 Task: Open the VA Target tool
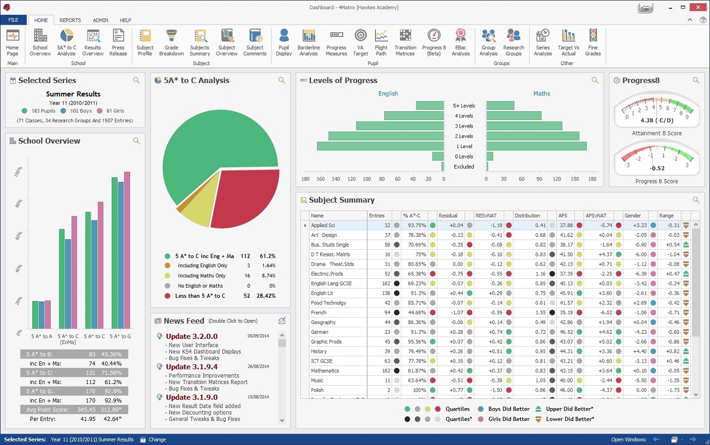point(360,42)
